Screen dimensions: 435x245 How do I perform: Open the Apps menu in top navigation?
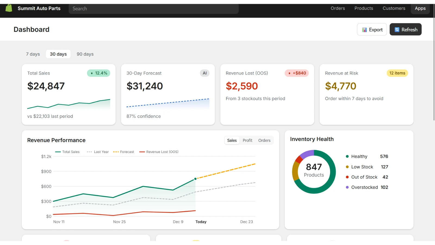click(420, 8)
